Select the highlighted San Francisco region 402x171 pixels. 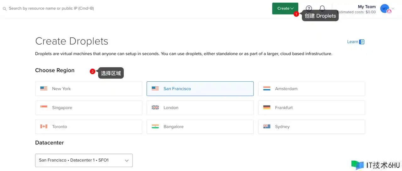pos(200,89)
